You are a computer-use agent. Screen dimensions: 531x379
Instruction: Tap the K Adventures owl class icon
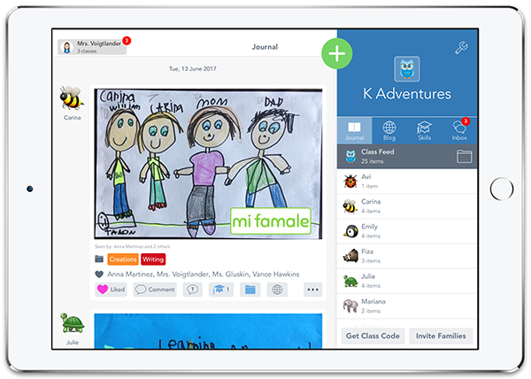tap(406, 68)
